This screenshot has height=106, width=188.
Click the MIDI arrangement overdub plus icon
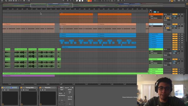tap(86, 1)
